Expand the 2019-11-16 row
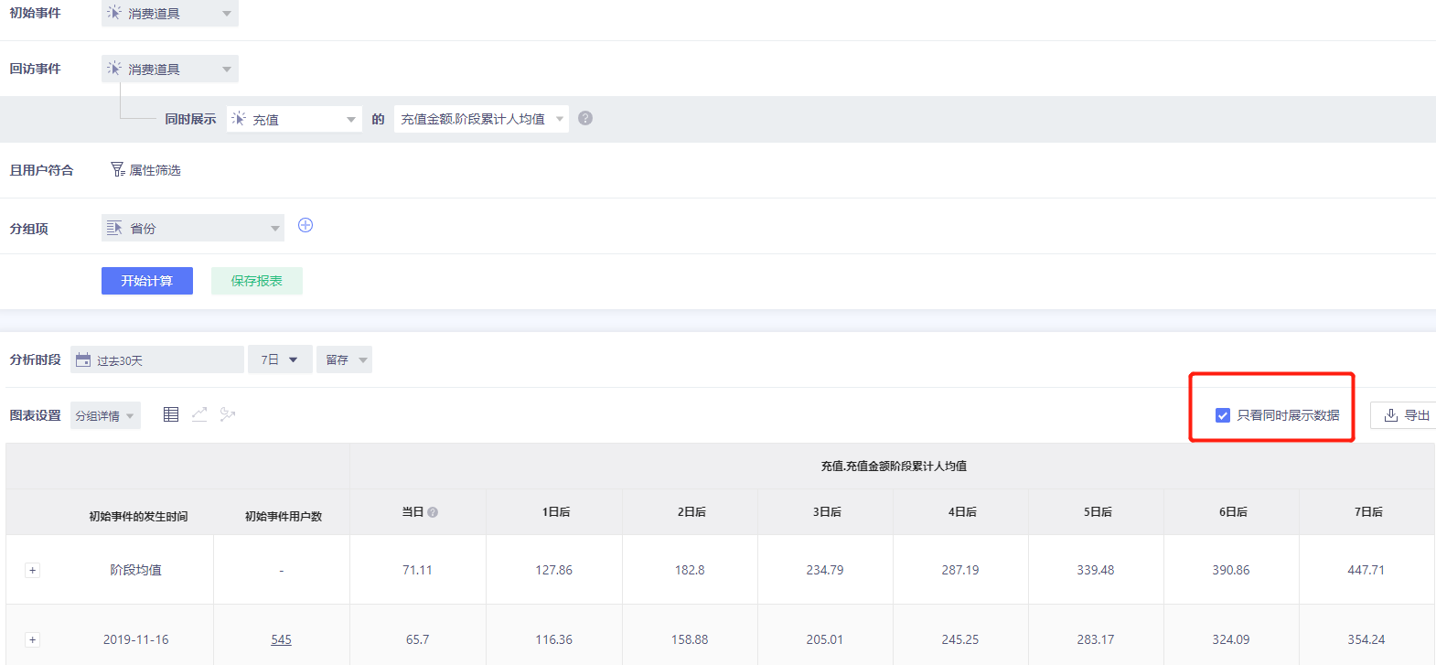Screen dimensions: 1436x665 32,639
